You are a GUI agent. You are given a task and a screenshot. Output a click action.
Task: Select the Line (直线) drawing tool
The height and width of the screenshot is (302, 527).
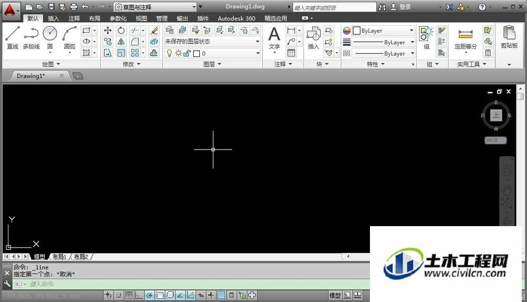coord(13,38)
